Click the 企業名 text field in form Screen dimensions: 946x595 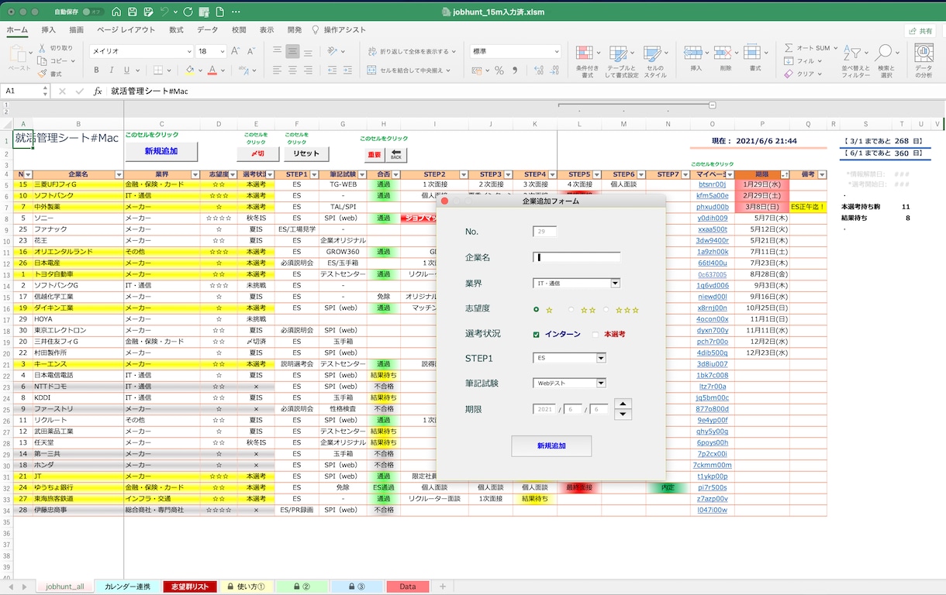coord(577,257)
